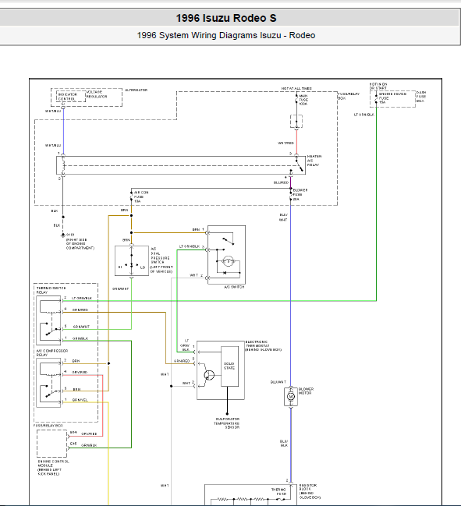Viewport: 461px width, 506px height.
Task: Click the "1996 System Wiring Diagrams Isuzu - Rodeo" subtitle
Action: pos(226,35)
